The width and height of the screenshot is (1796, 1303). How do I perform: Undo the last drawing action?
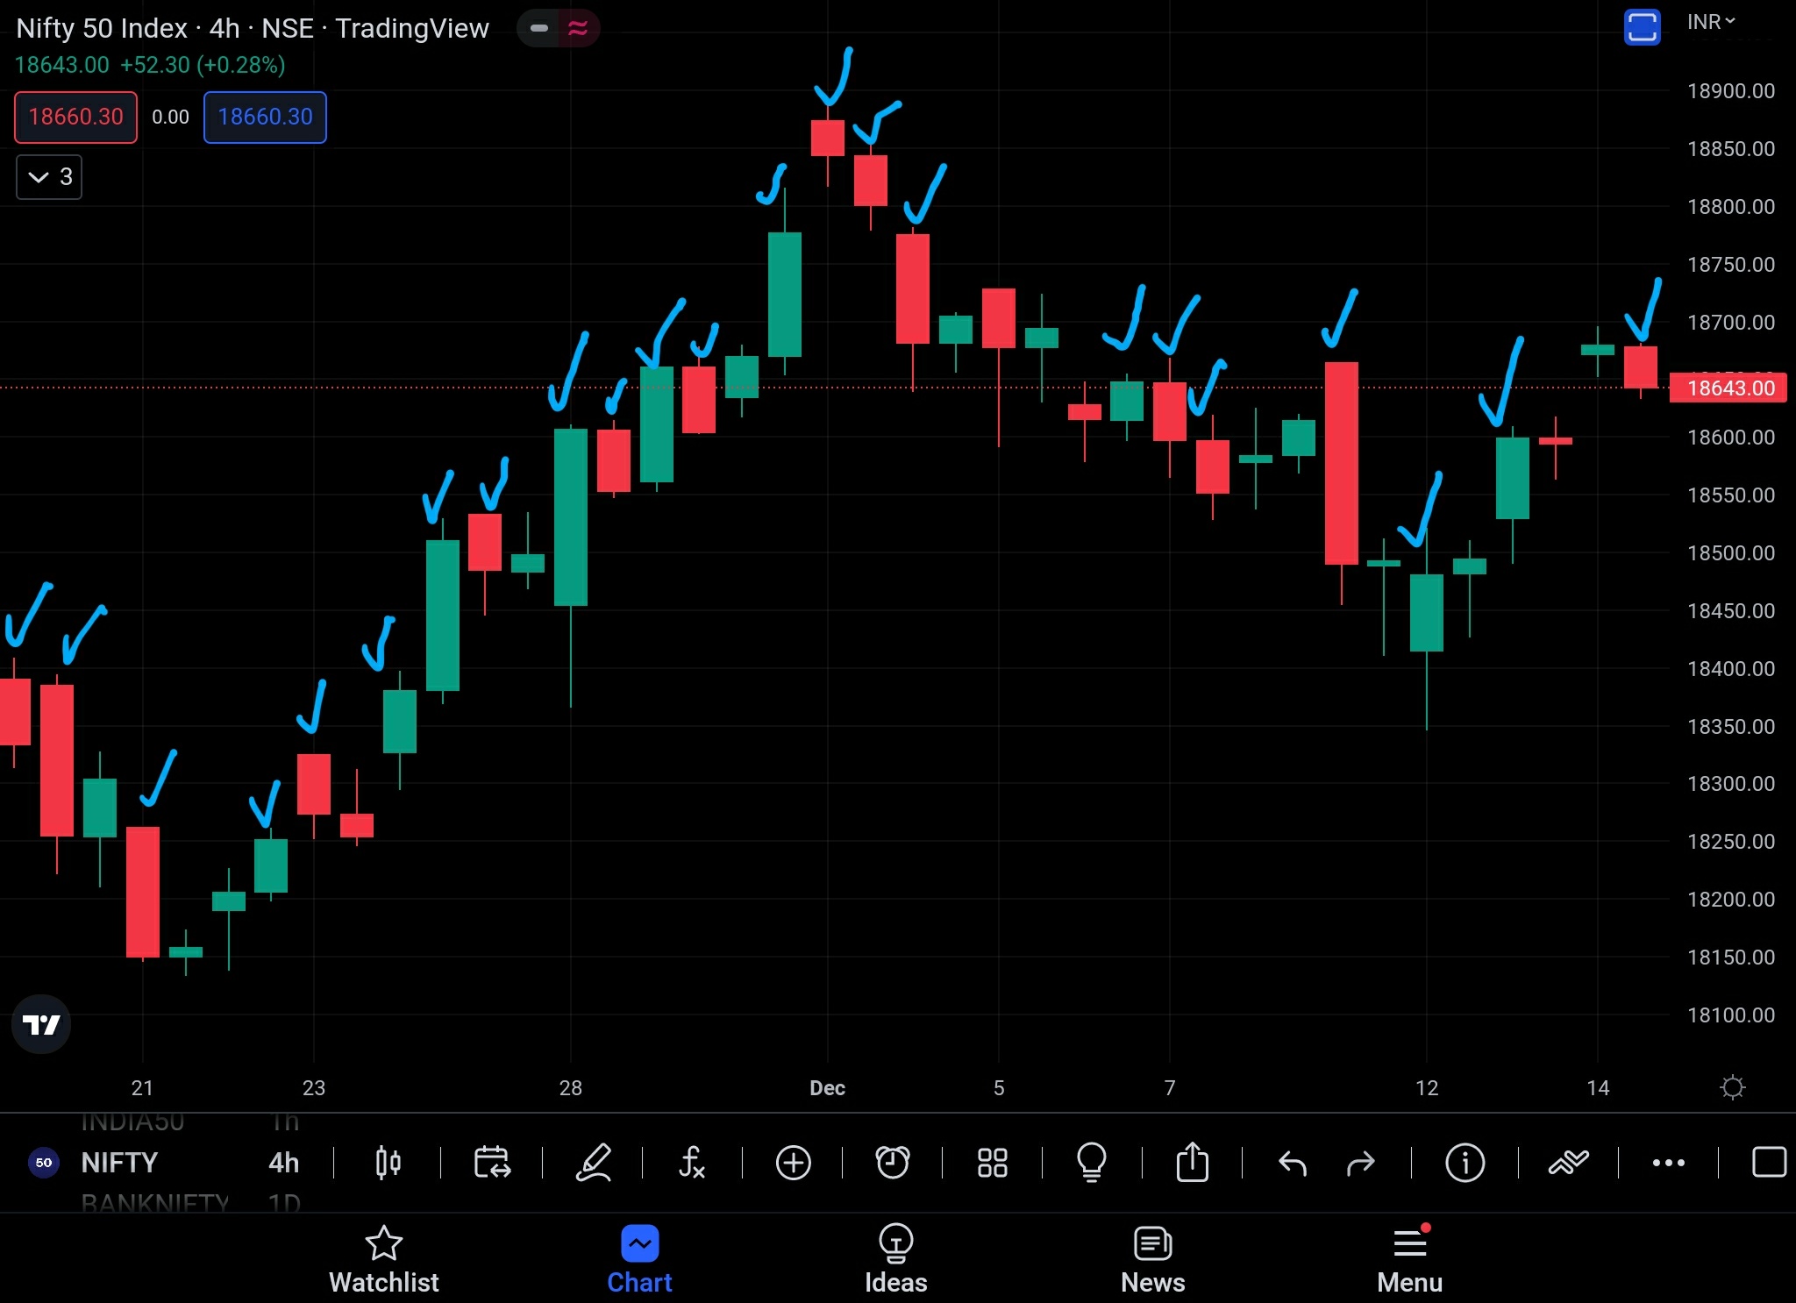pyautogui.click(x=1293, y=1163)
